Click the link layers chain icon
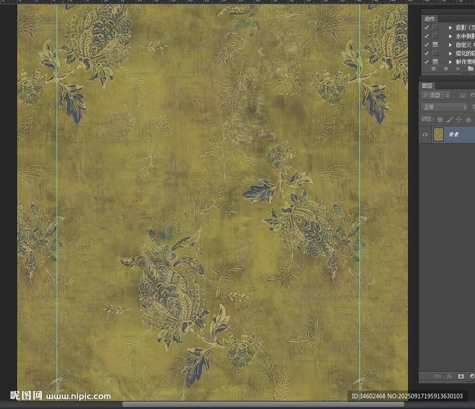Image resolution: width=475 pixels, height=409 pixels. pyautogui.click(x=437, y=376)
